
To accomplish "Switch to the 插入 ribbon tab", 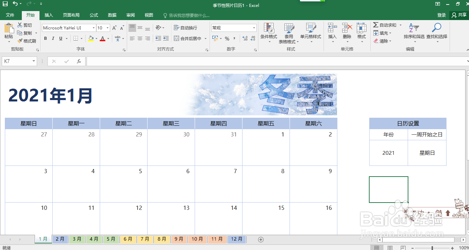I will (48, 15).
